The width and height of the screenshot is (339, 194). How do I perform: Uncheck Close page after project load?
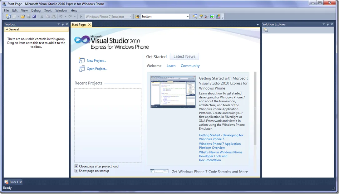pos(76,166)
